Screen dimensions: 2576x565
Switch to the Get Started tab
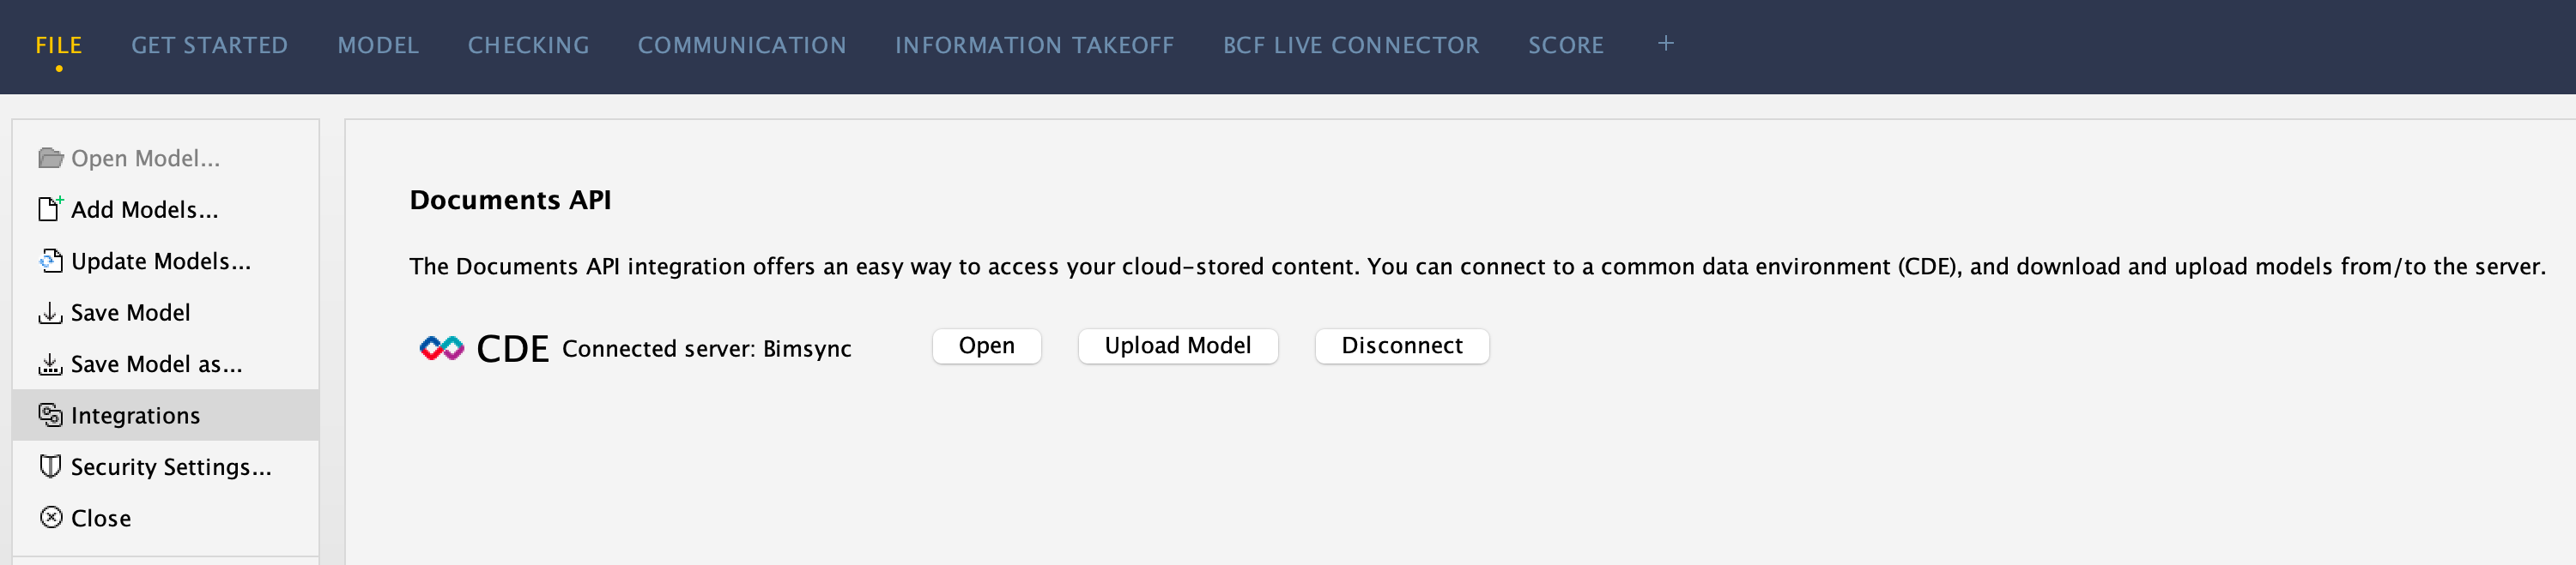pos(210,45)
